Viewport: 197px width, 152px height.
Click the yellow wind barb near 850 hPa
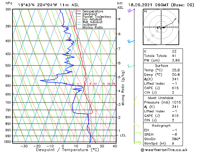pos(137,125)
